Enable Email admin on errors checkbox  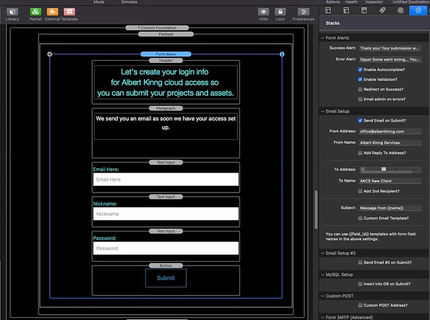(360, 99)
